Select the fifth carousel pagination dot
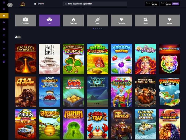 pyautogui.click(x=102, y=29)
